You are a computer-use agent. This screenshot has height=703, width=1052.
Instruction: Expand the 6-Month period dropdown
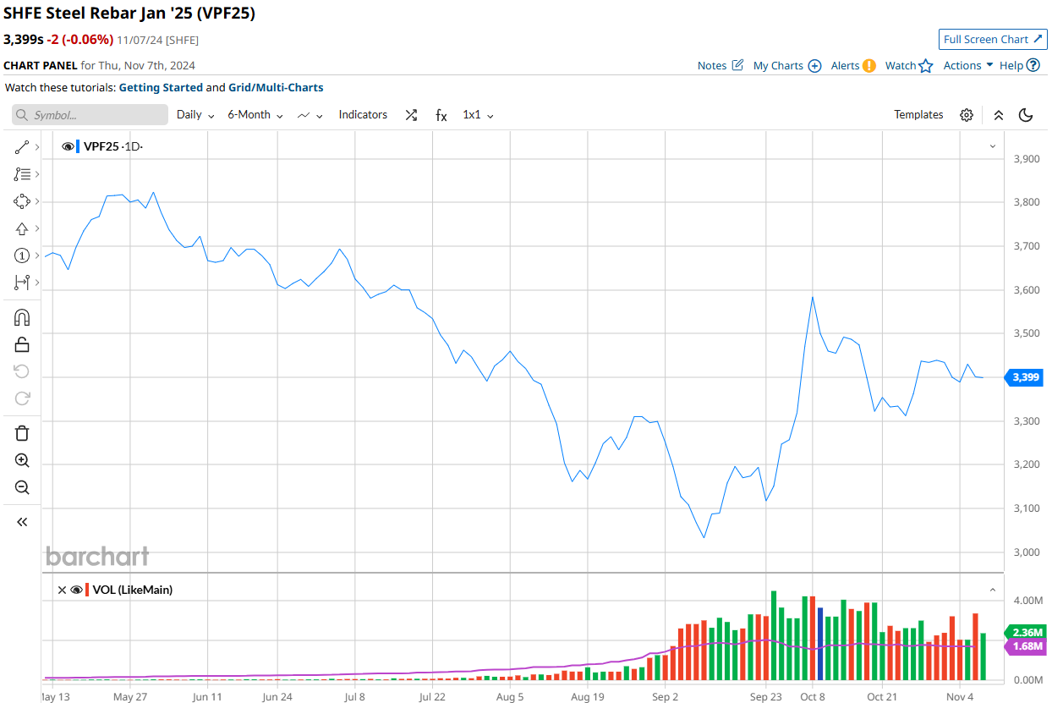pyautogui.click(x=255, y=115)
